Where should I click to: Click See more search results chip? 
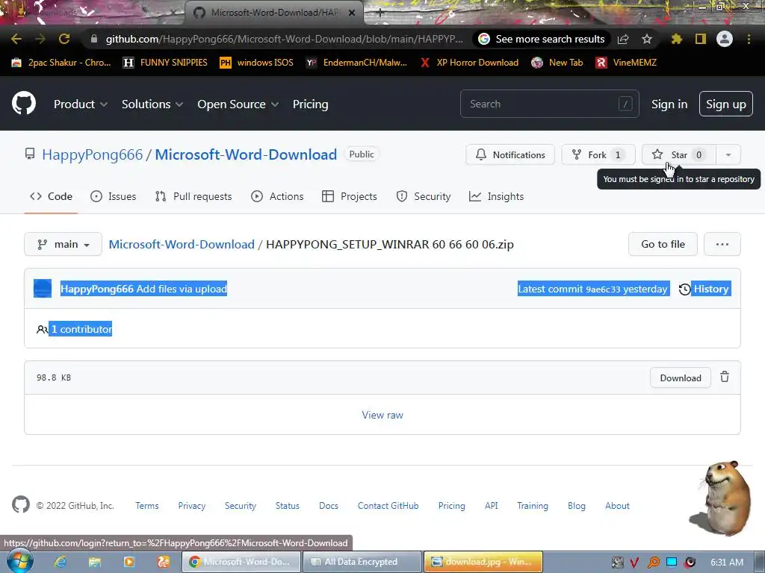[x=542, y=39]
